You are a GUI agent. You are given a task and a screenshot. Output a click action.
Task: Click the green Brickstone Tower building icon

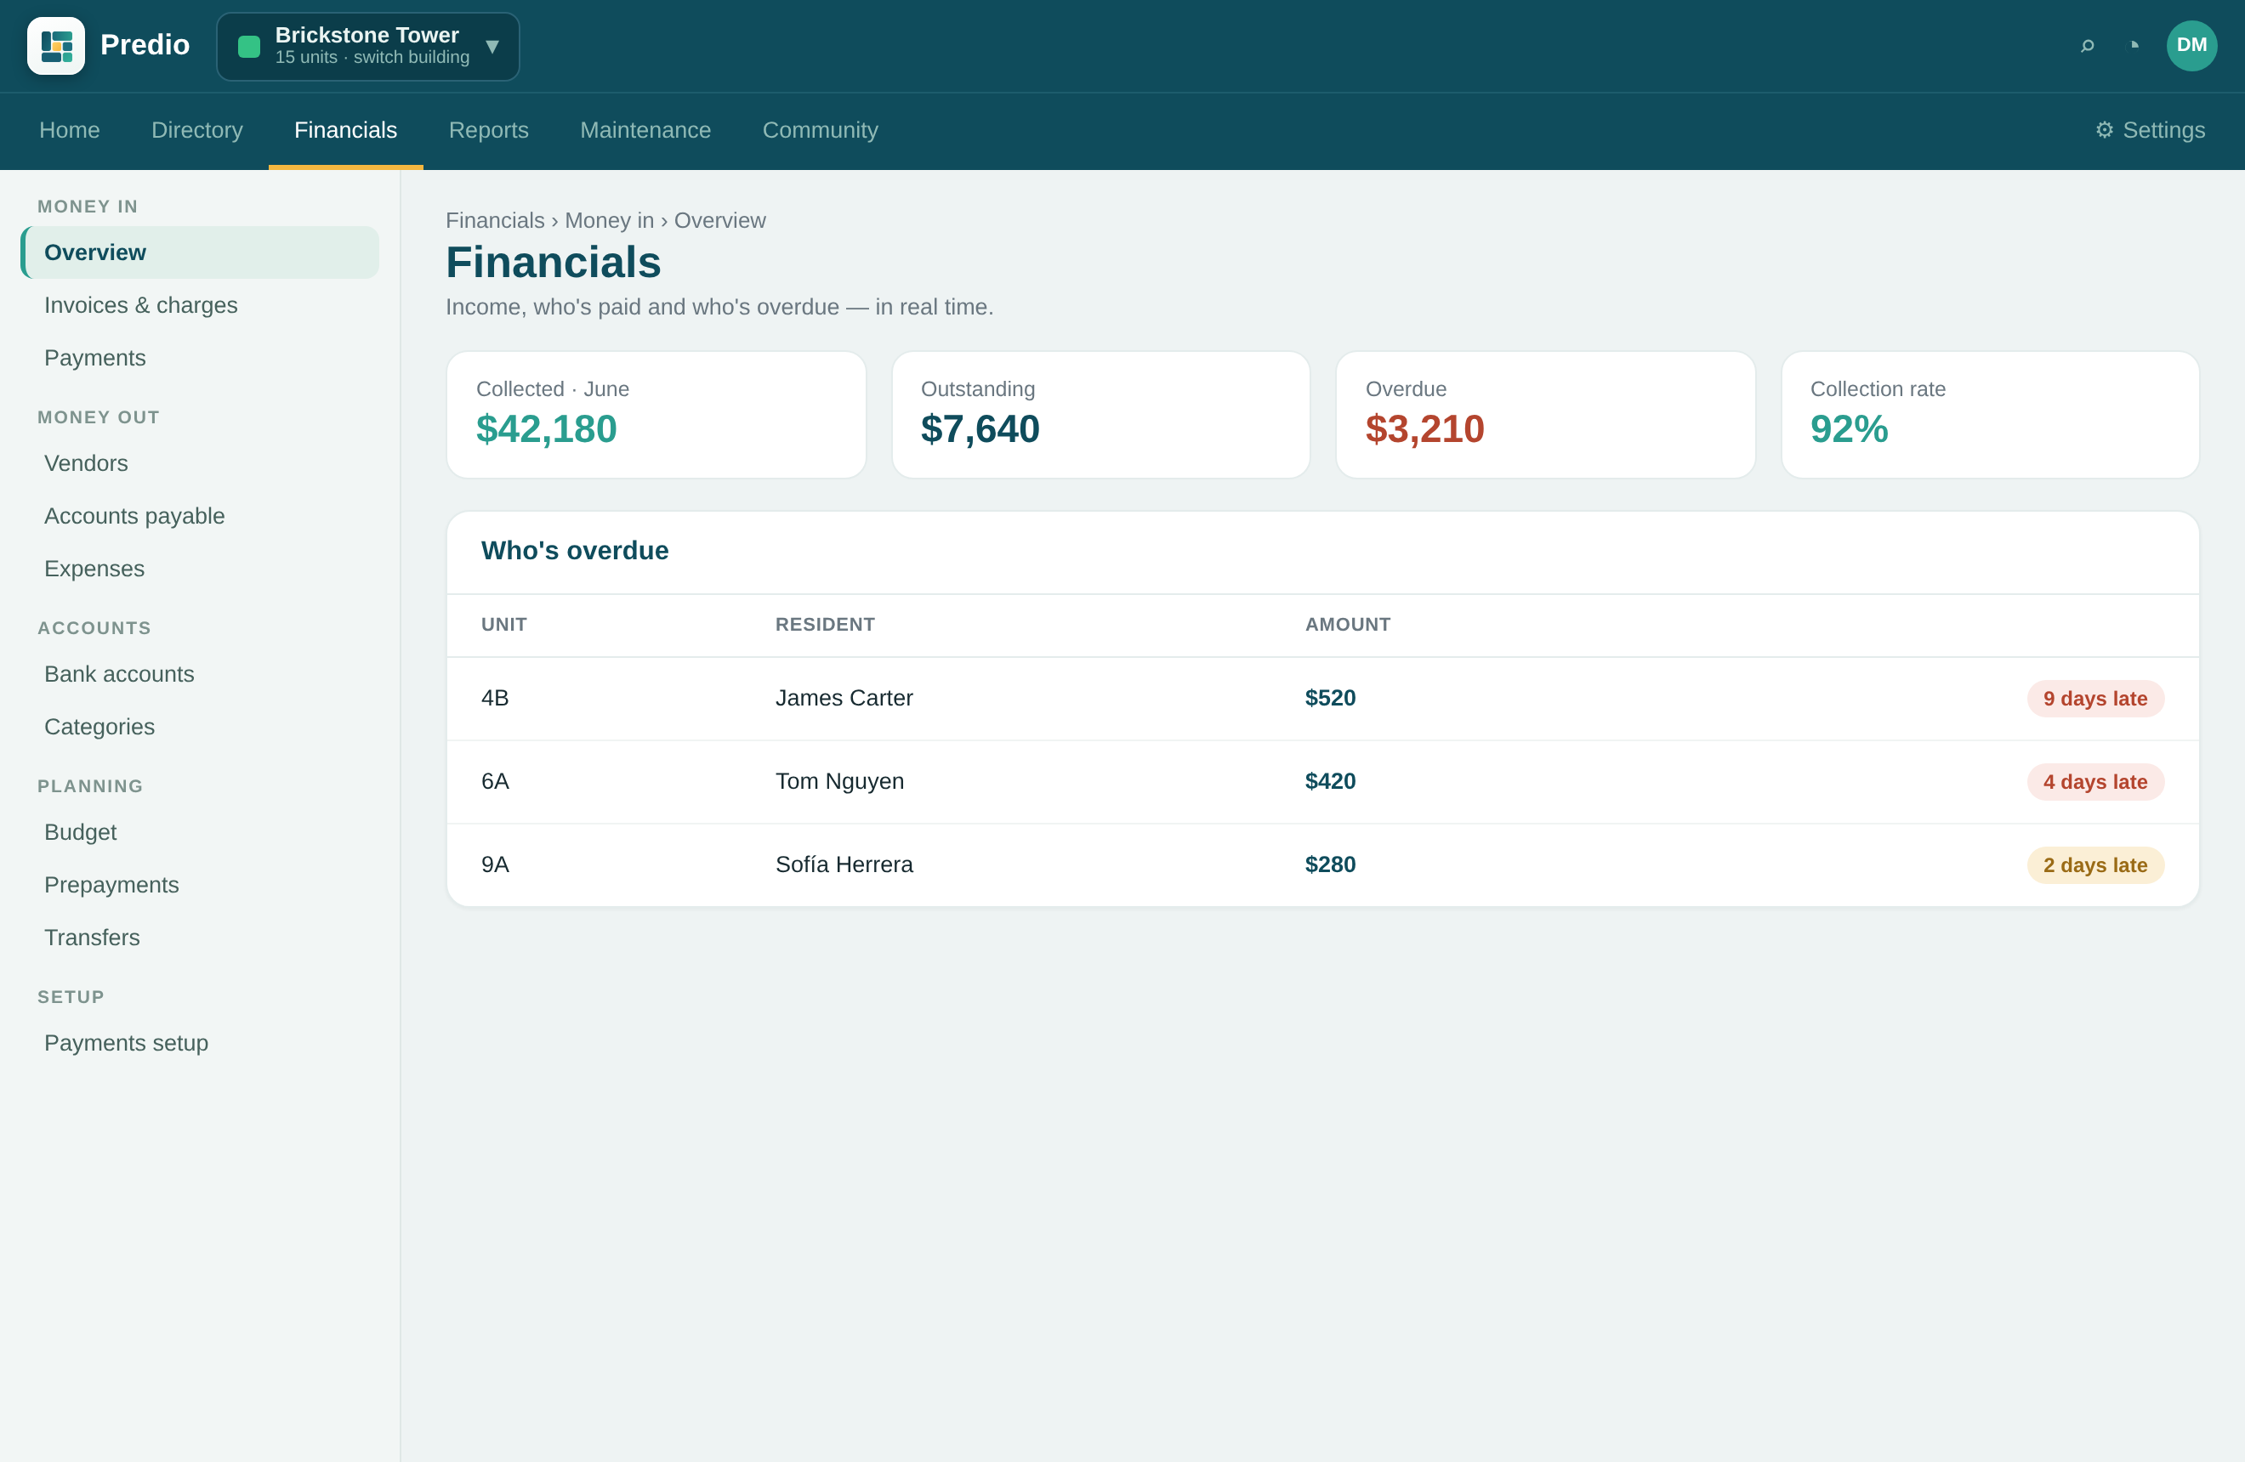249,46
